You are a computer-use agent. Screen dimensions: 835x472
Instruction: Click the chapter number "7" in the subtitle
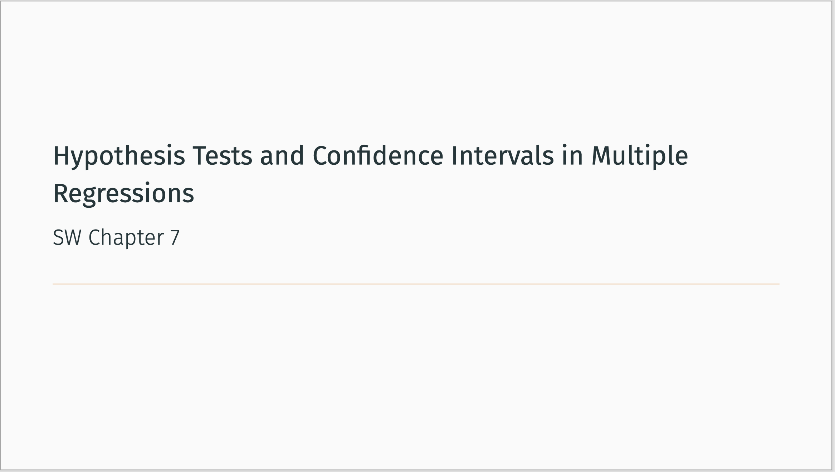point(175,237)
